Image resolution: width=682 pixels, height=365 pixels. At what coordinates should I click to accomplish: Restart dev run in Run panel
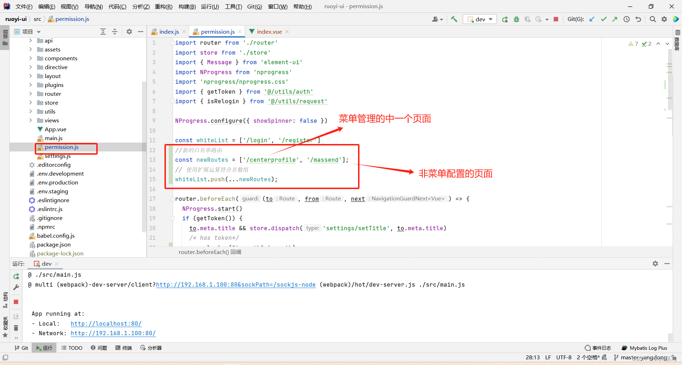(x=16, y=276)
